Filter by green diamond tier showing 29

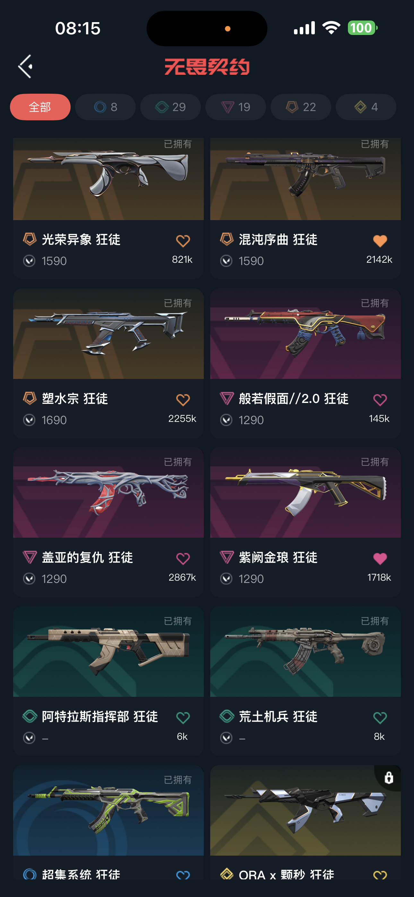coord(170,107)
